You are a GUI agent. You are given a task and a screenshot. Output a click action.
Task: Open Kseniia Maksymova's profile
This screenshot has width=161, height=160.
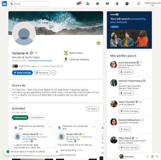pyautogui.click(x=129, y=120)
